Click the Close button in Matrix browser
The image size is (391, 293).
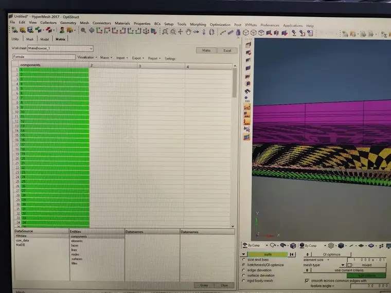[224, 285]
